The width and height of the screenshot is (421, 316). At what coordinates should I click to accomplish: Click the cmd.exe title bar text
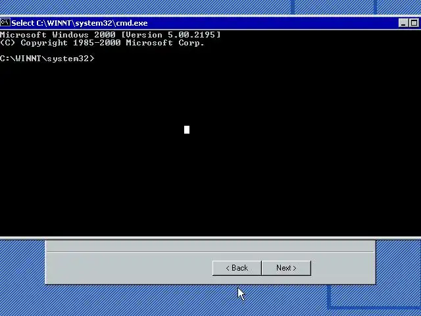[80, 23]
